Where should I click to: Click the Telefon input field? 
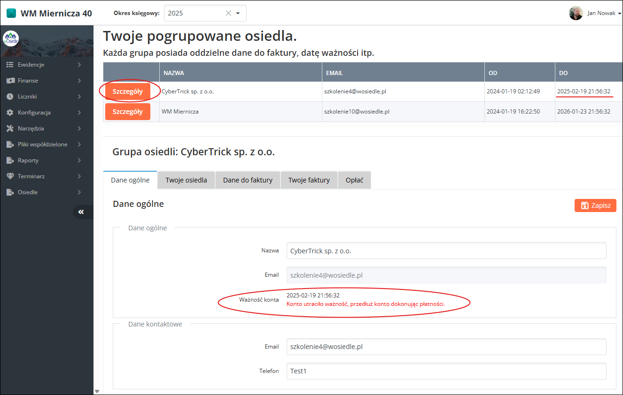click(446, 371)
